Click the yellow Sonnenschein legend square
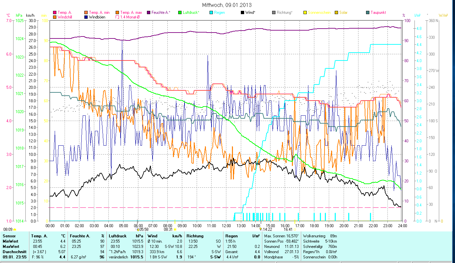This screenshot has height=263, width=455. coord(305,13)
